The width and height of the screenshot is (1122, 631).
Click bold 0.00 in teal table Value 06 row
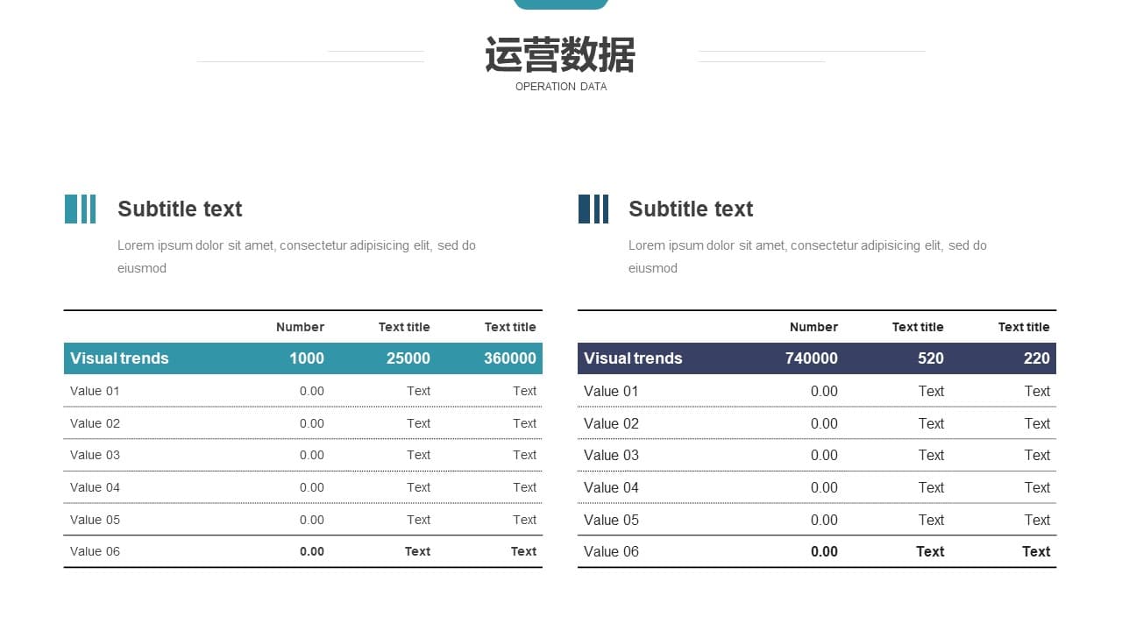312,551
